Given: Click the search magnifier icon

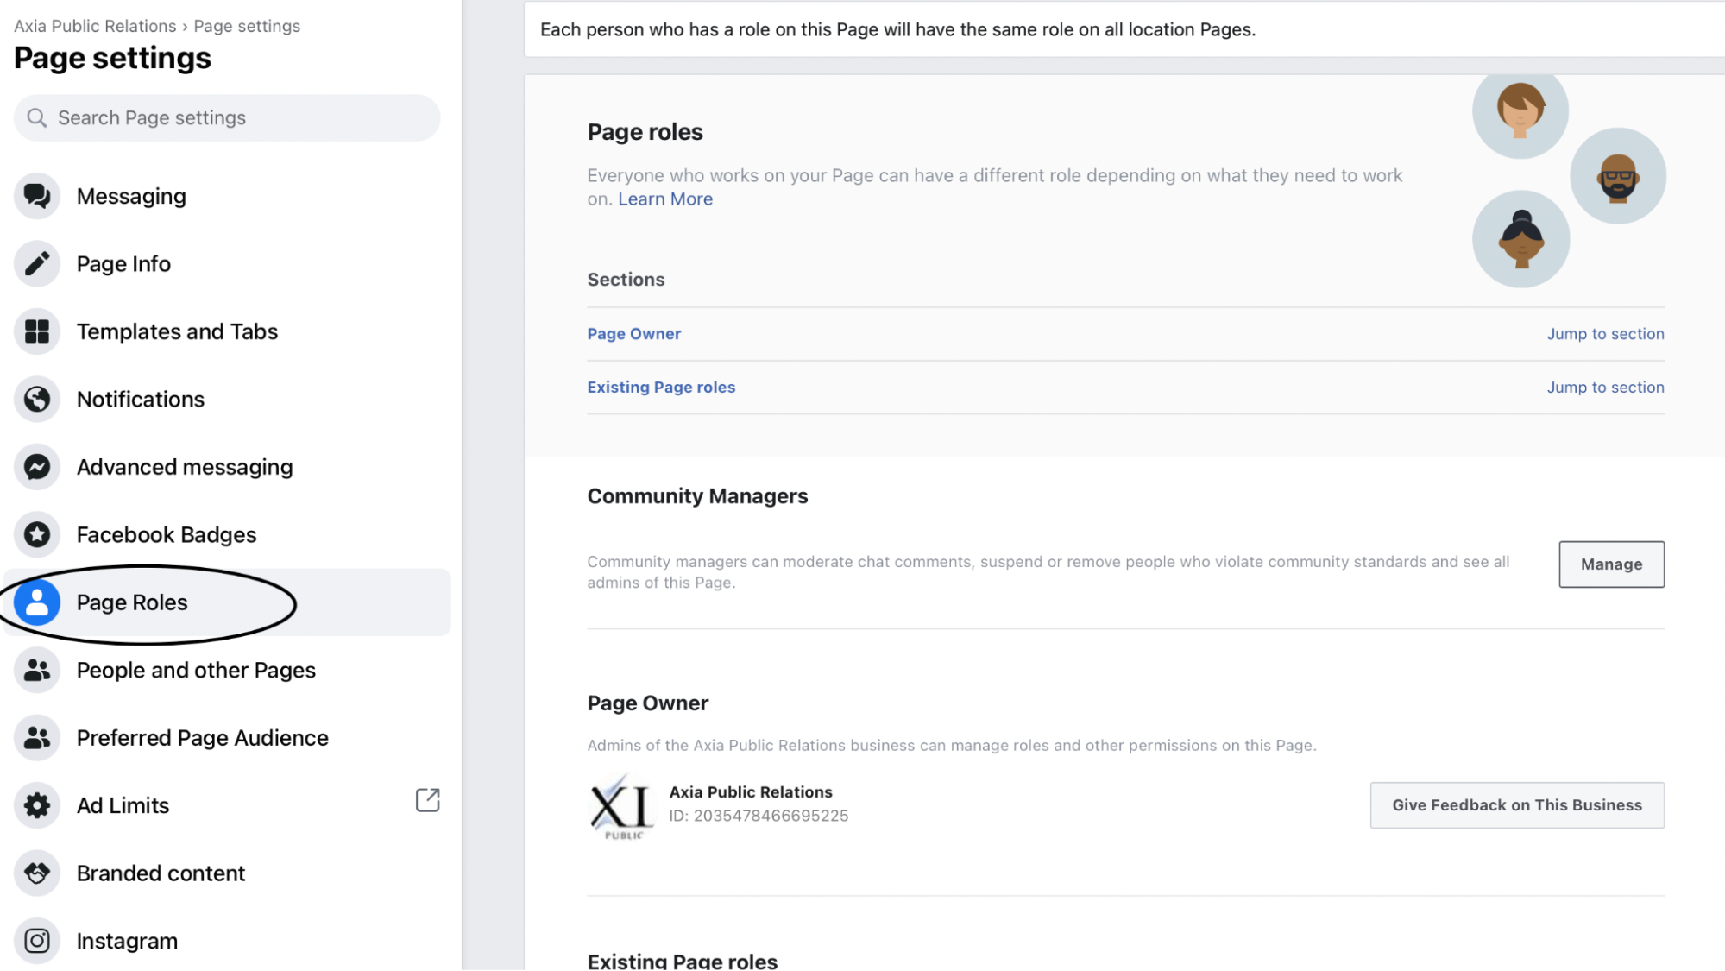Looking at the screenshot, I should [37, 117].
